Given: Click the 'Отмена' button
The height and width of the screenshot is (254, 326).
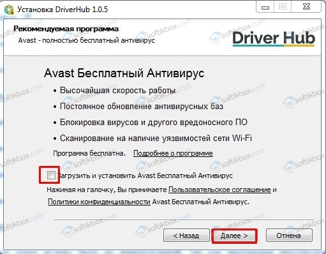Looking at the screenshot, I should 289,235.
